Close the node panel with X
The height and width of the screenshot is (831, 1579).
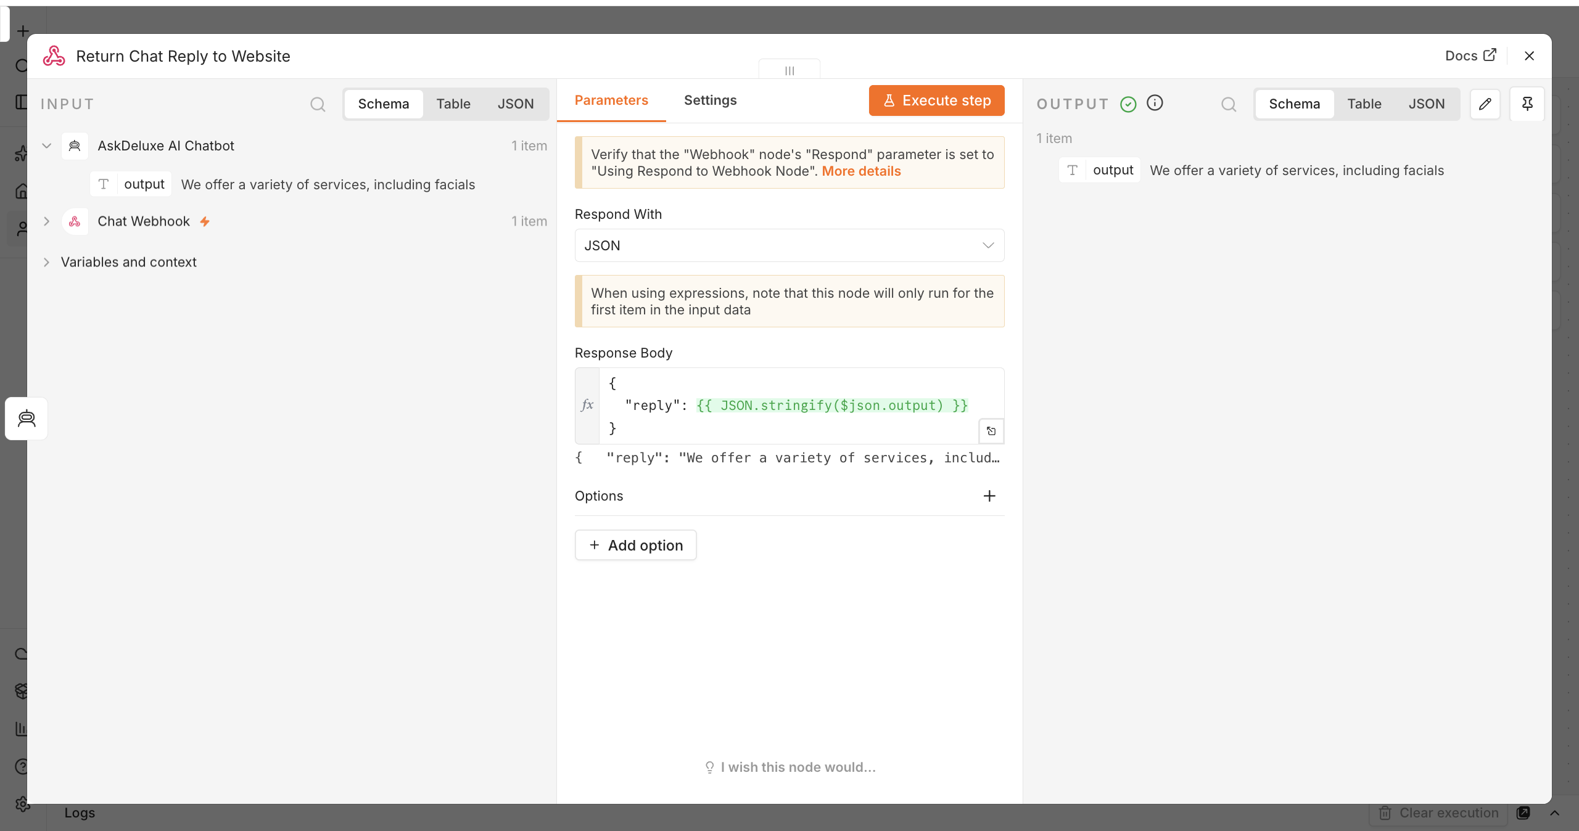(x=1530, y=56)
